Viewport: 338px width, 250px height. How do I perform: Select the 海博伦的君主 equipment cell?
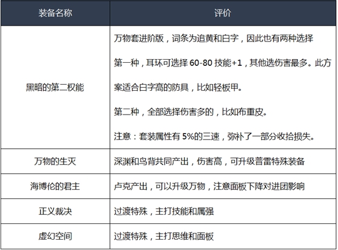pos(55,186)
